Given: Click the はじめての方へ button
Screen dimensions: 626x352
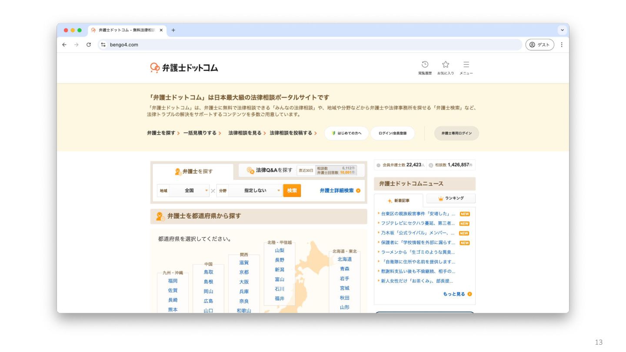Looking at the screenshot, I should point(346,133).
